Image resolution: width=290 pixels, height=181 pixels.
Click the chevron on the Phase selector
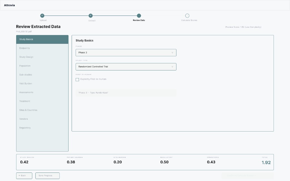pyautogui.click(x=172, y=52)
